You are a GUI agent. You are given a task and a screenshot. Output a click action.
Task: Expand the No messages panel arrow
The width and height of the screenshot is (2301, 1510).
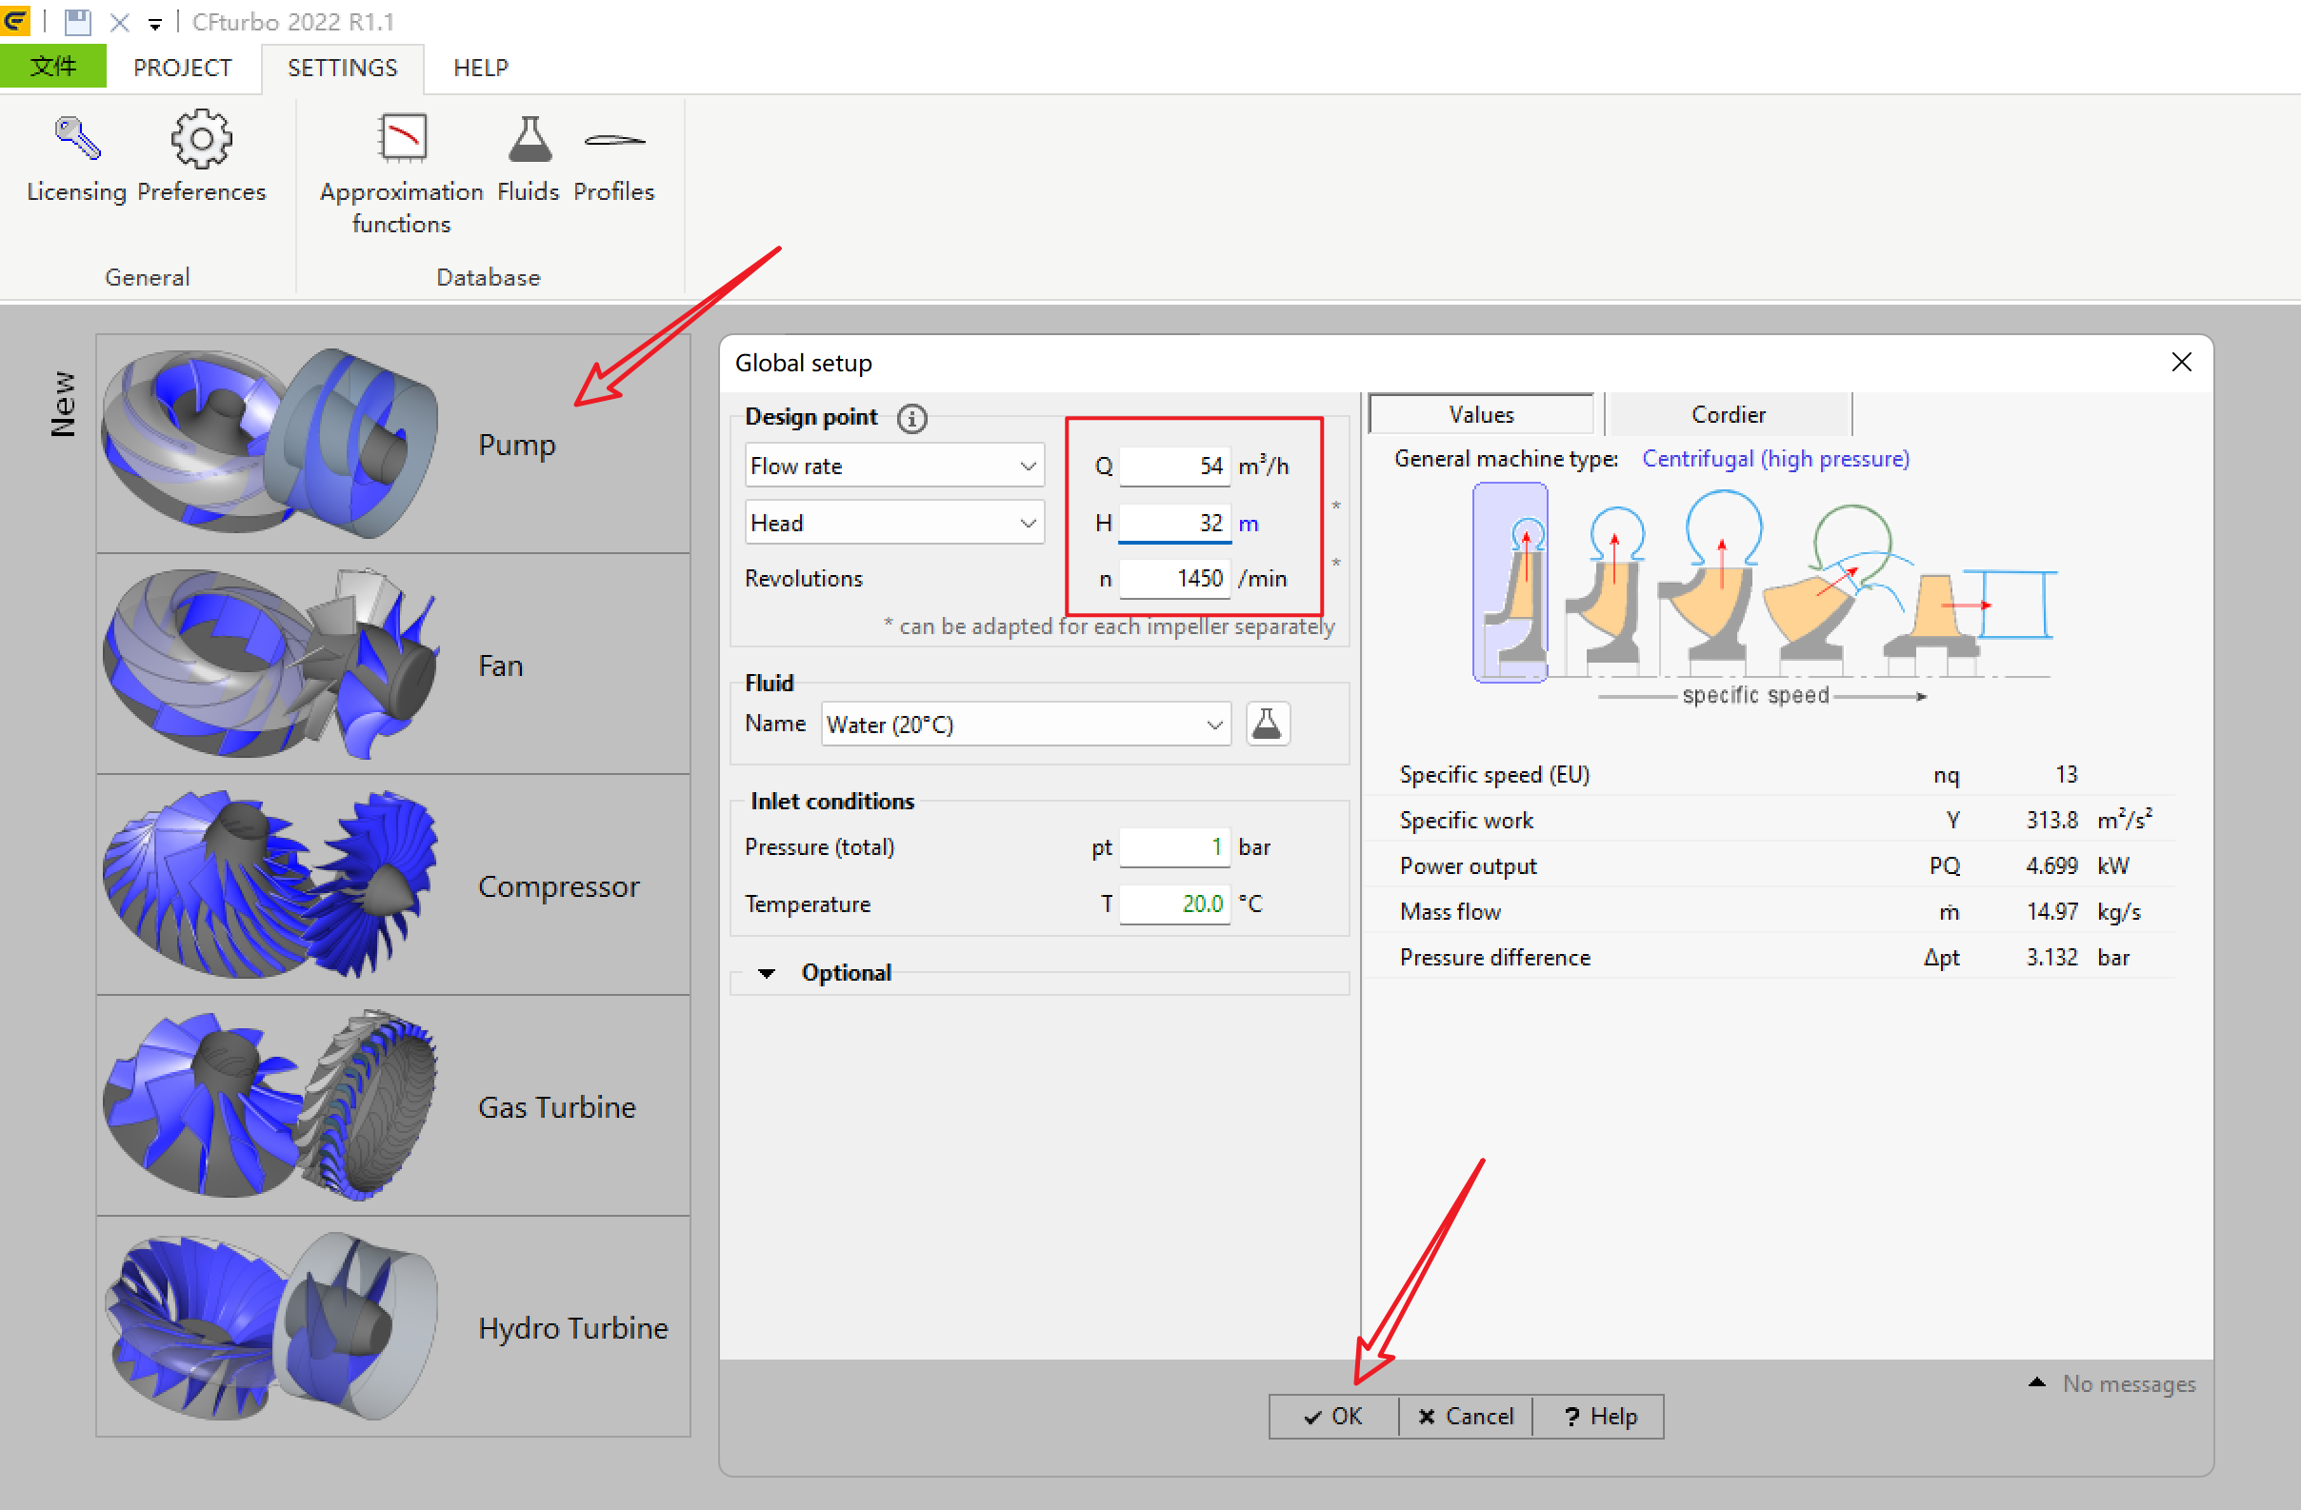[2037, 1383]
